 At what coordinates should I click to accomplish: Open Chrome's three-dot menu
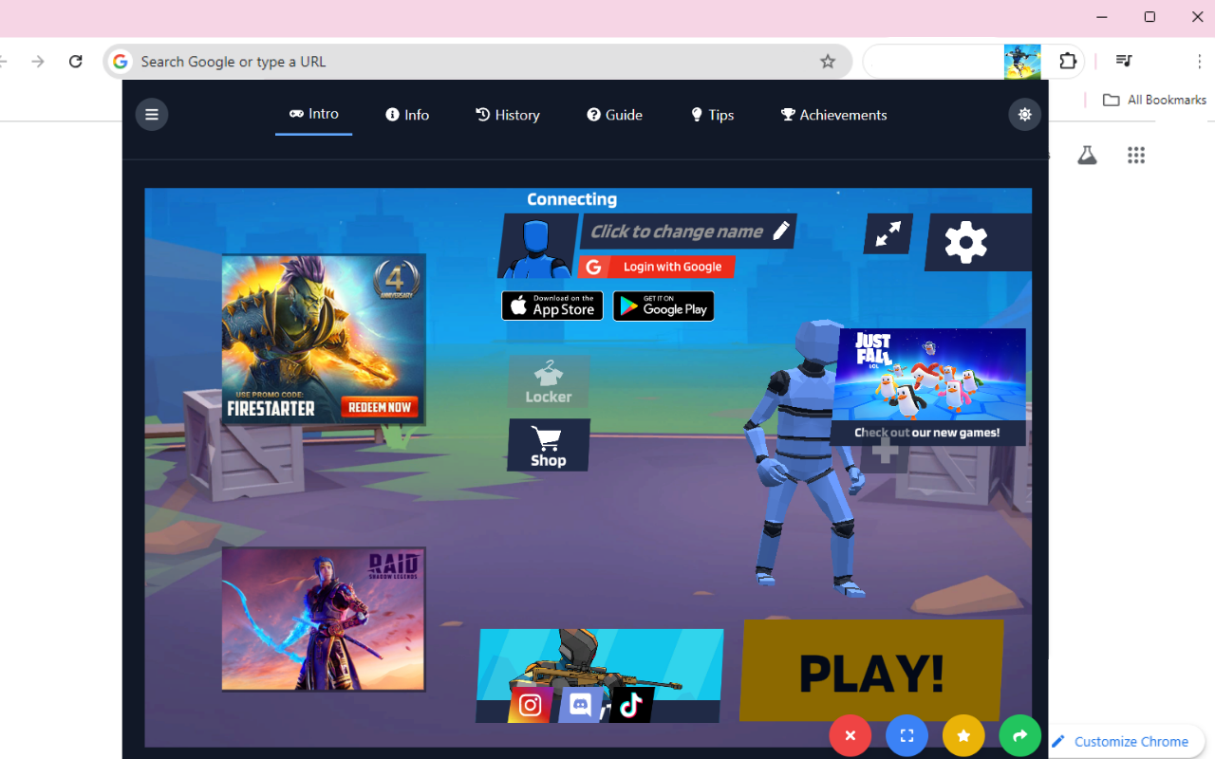pos(1199,61)
